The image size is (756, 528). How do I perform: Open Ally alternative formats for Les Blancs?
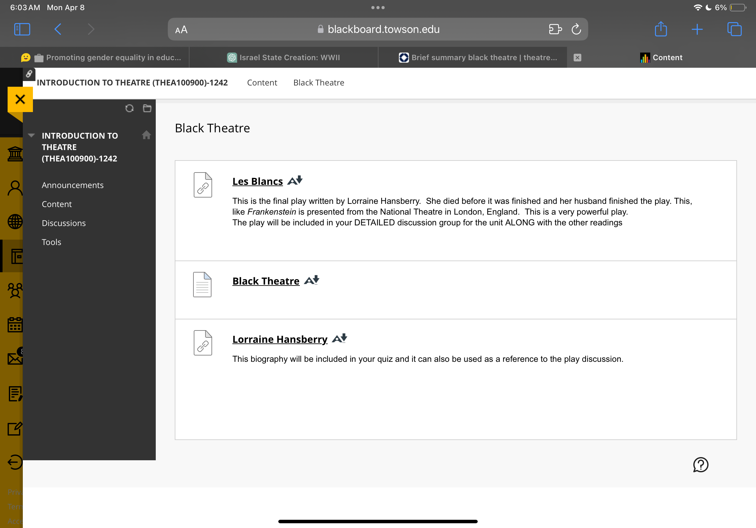295,181
